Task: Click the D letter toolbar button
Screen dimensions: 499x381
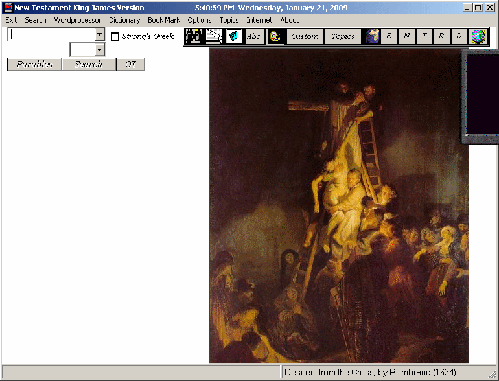Action: click(459, 36)
